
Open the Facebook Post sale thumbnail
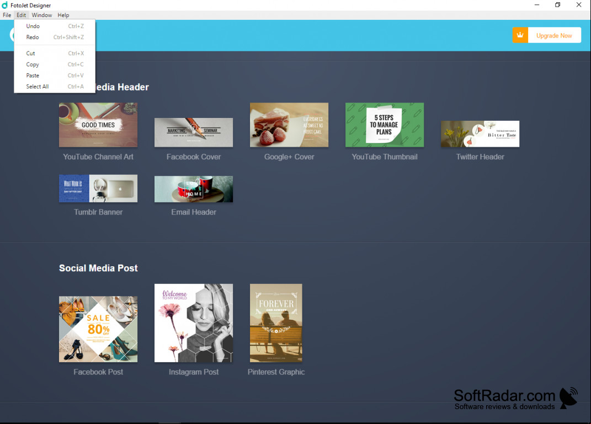[98, 329]
